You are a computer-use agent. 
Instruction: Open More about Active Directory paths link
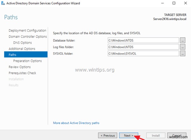tap(76, 123)
